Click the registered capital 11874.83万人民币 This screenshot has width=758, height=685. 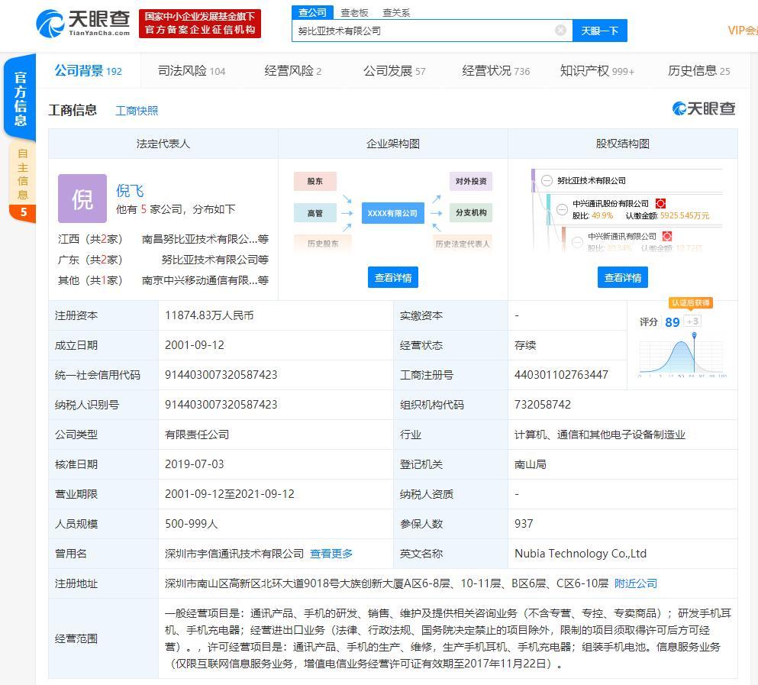[x=209, y=315]
